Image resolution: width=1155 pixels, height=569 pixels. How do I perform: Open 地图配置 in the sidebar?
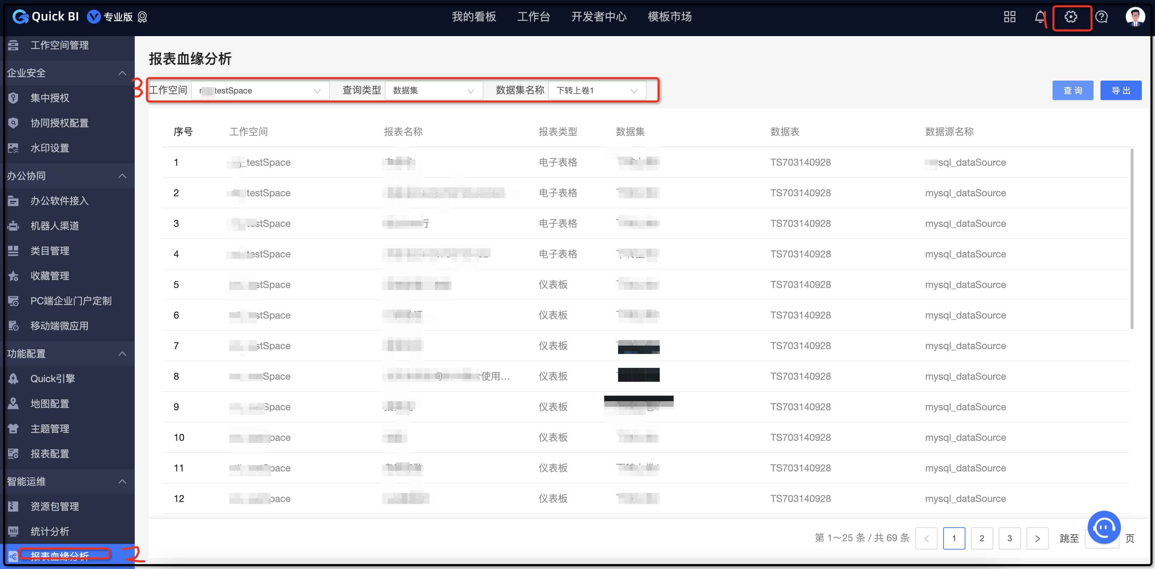[x=50, y=404]
